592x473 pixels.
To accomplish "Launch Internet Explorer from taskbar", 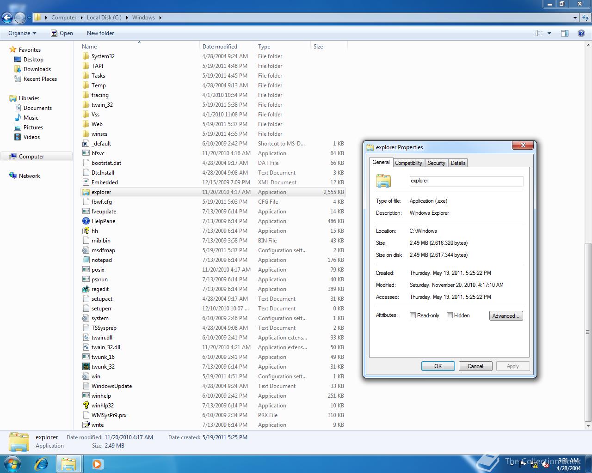I will click(41, 463).
